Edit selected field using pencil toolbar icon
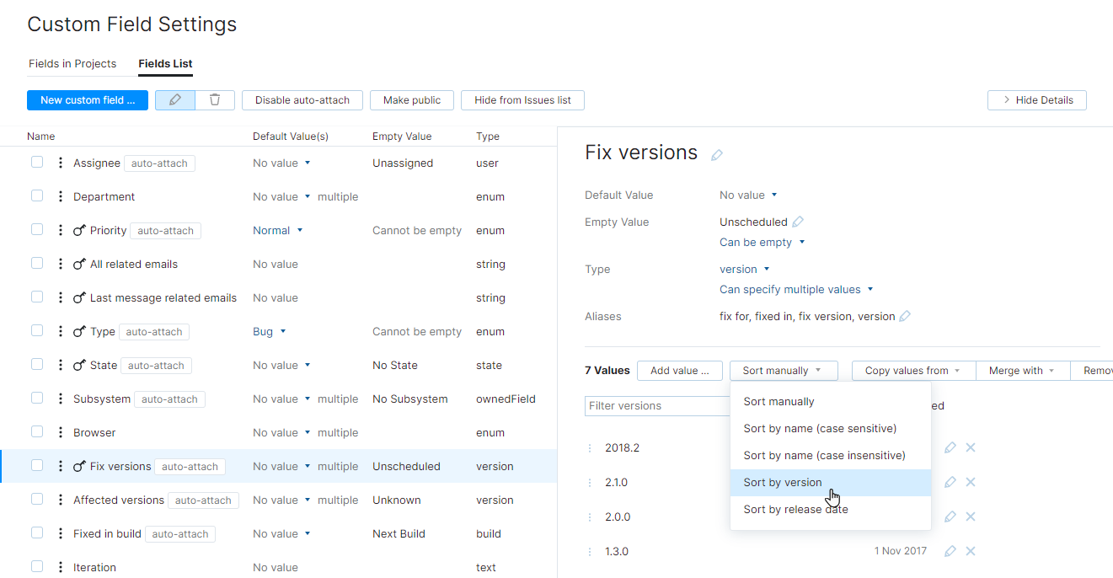Screen dimensions: 1113x578 [x=174, y=99]
